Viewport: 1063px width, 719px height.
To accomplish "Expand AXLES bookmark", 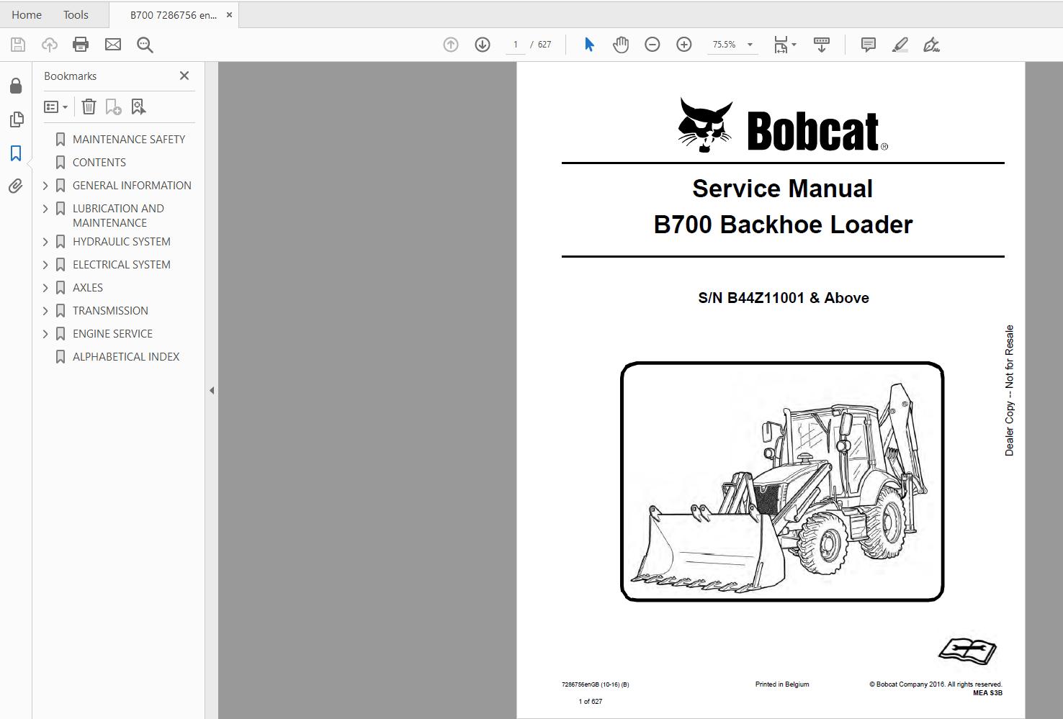I will [x=45, y=288].
